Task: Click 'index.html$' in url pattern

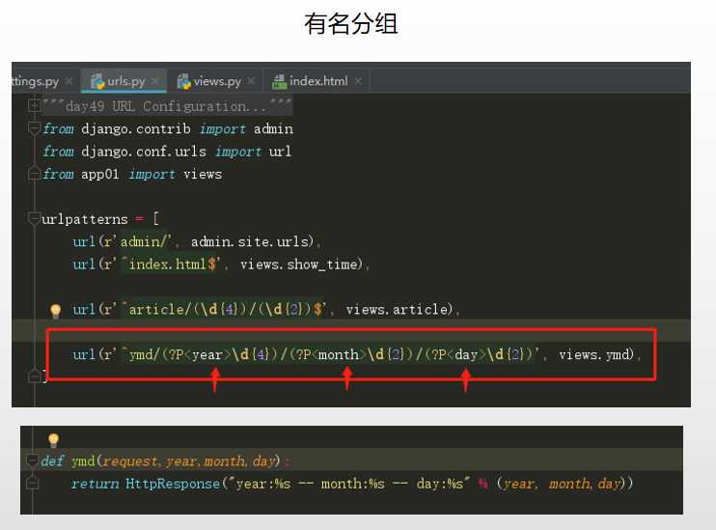Action: [172, 265]
